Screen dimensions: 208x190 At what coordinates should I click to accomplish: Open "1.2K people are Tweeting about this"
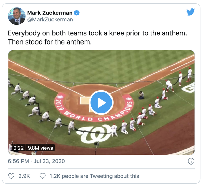click(95, 176)
